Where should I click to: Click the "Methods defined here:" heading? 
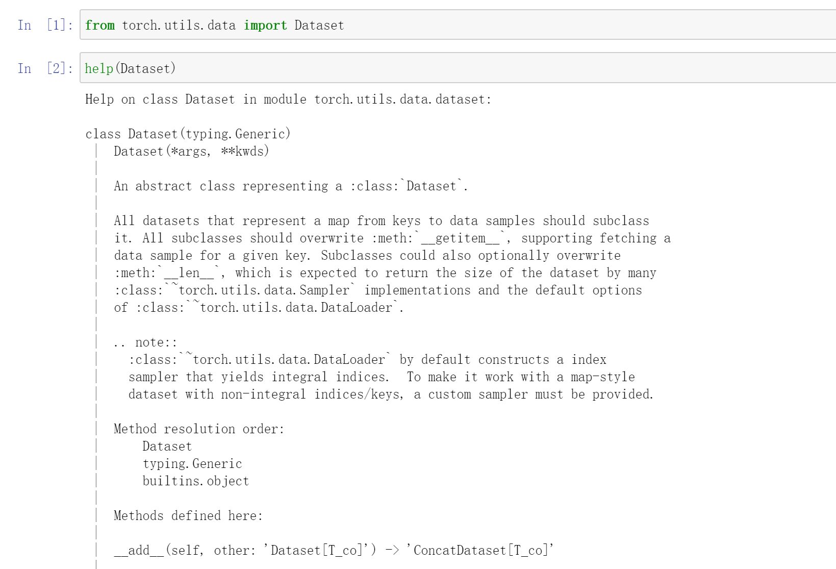pyautogui.click(x=188, y=516)
